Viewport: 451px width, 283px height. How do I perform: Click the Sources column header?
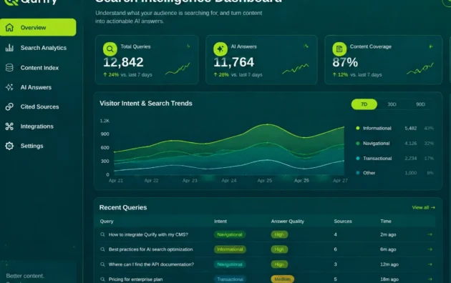pos(343,222)
